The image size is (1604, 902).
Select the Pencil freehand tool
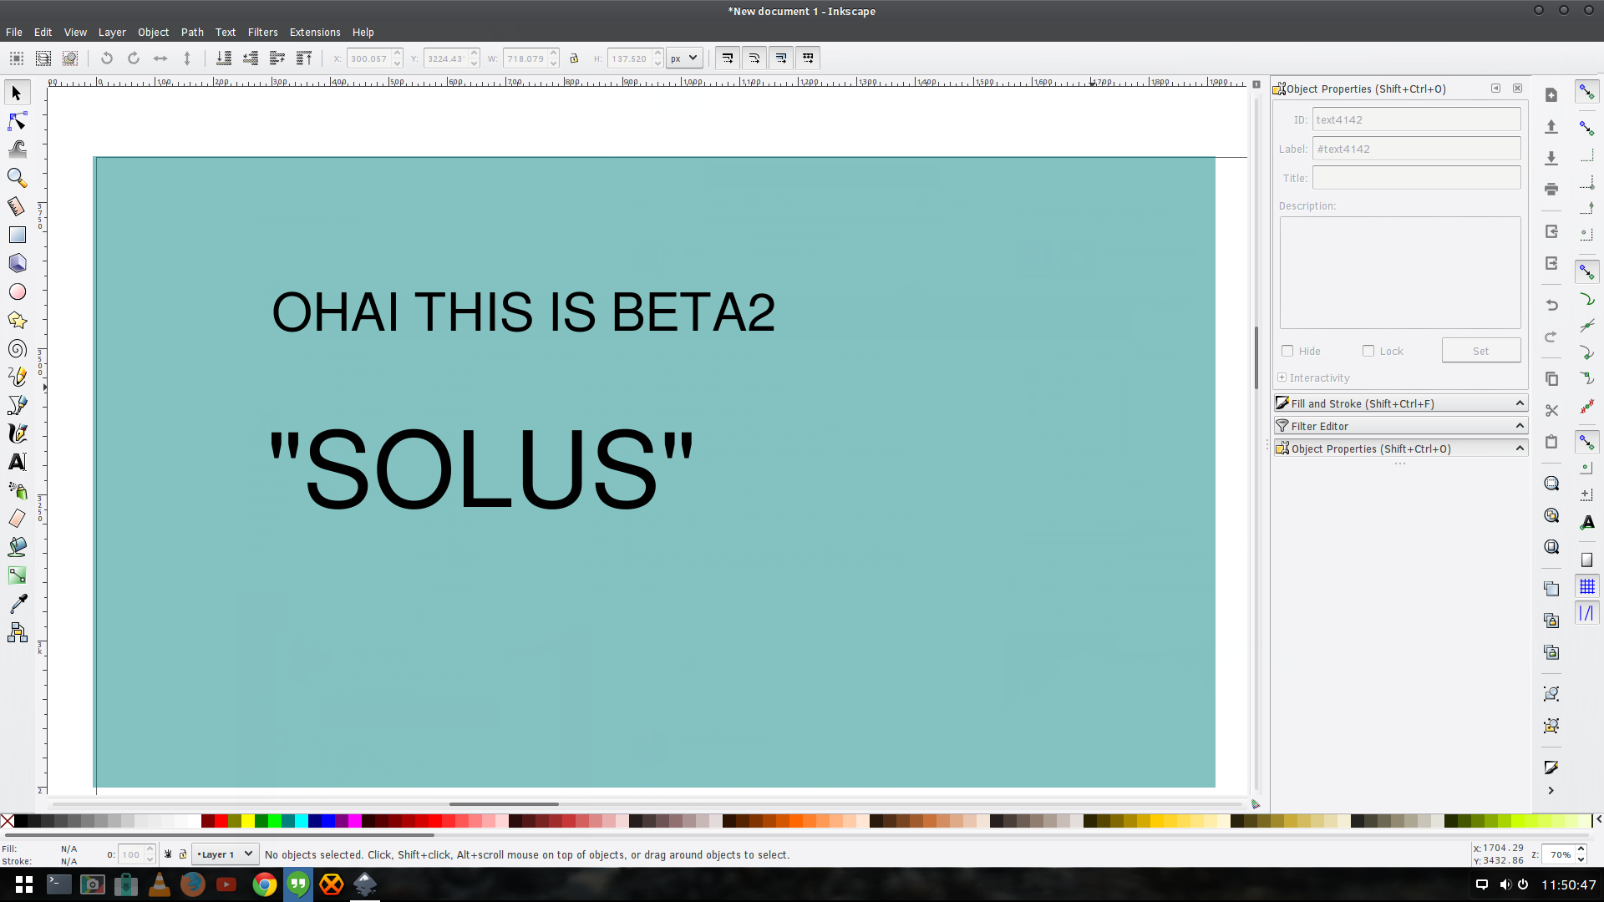(x=17, y=377)
